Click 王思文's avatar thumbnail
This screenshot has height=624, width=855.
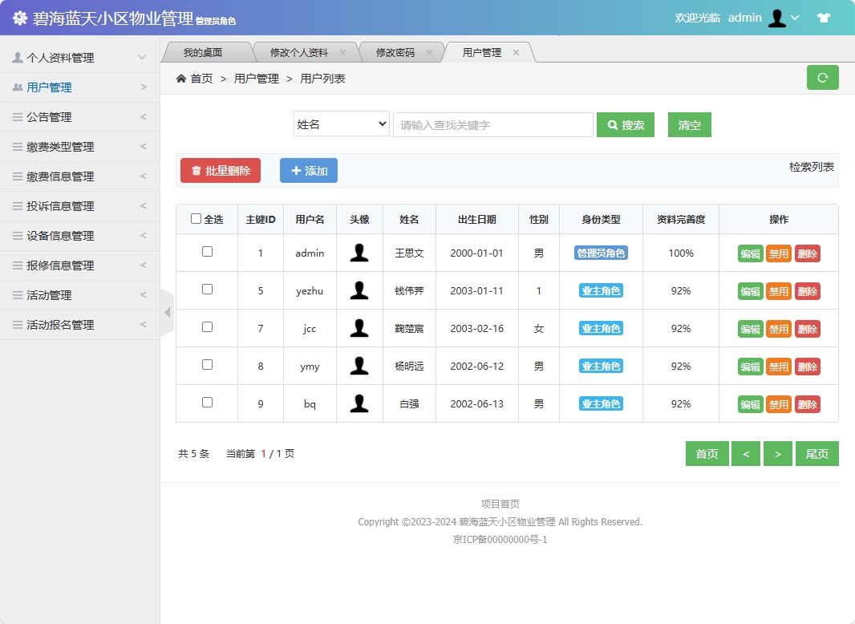pos(359,253)
